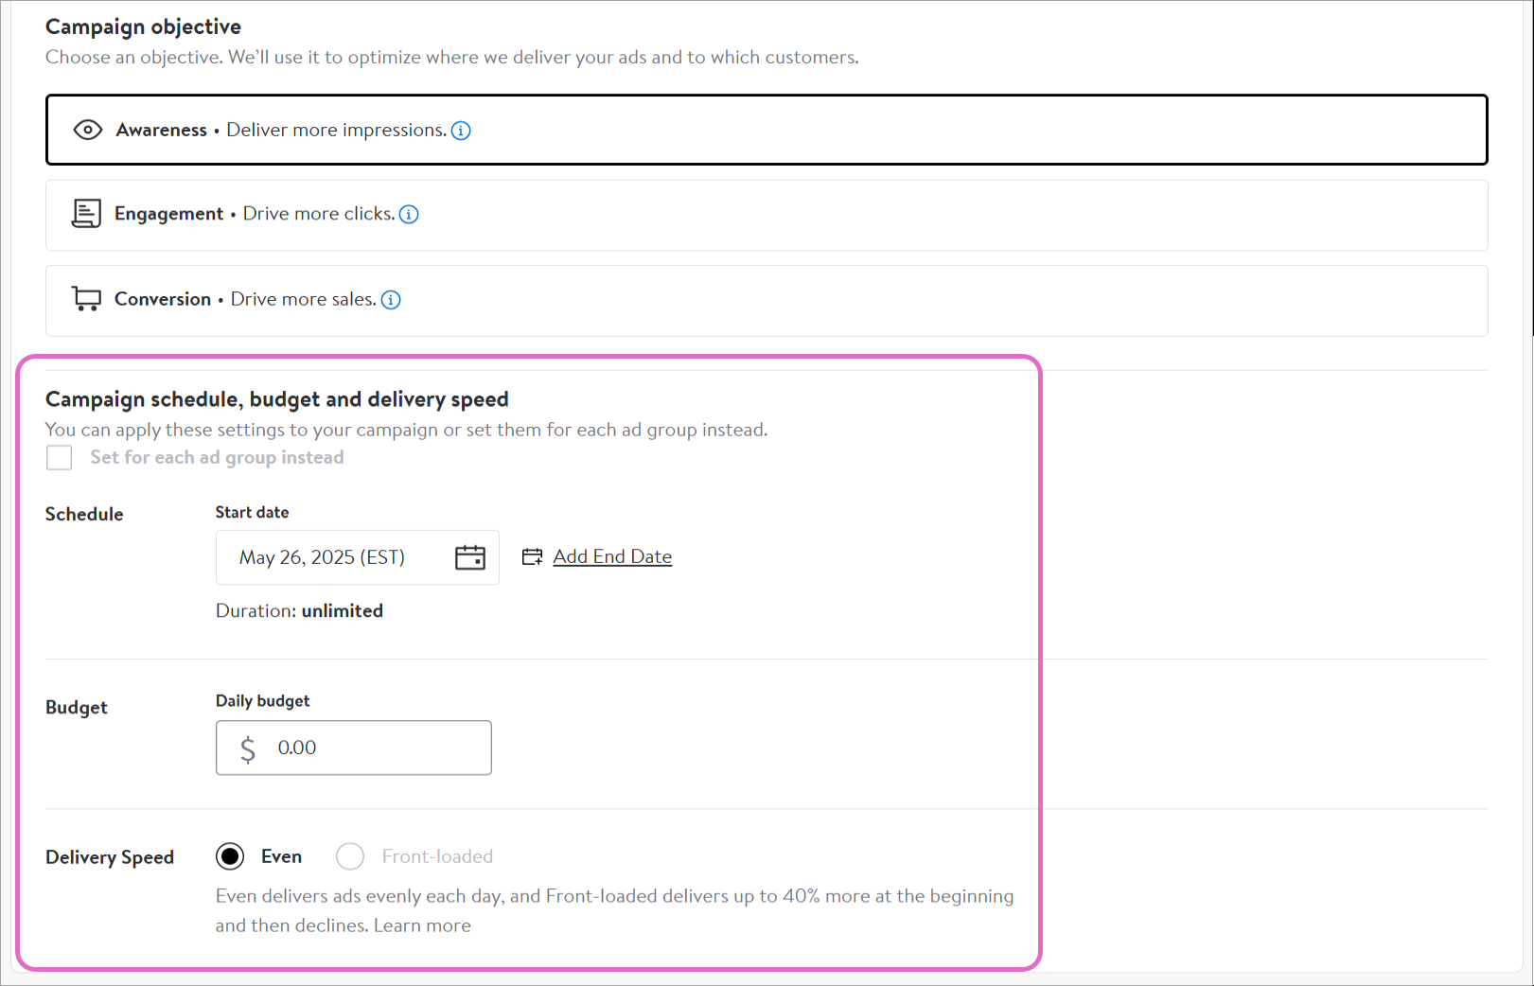1534x986 pixels.
Task: Click the calendar icon beside Add End Date
Action: click(x=533, y=557)
